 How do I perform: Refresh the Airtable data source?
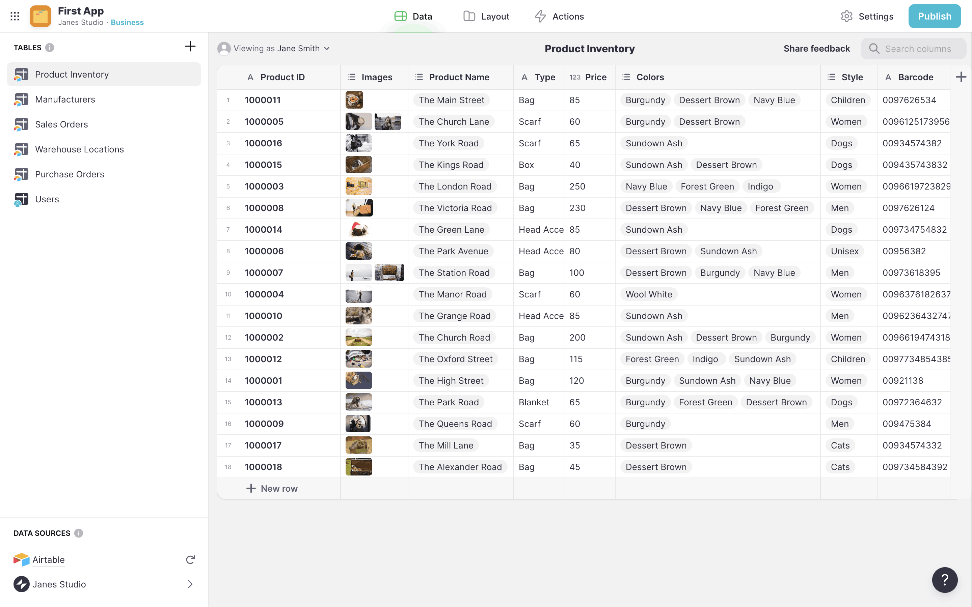click(190, 560)
